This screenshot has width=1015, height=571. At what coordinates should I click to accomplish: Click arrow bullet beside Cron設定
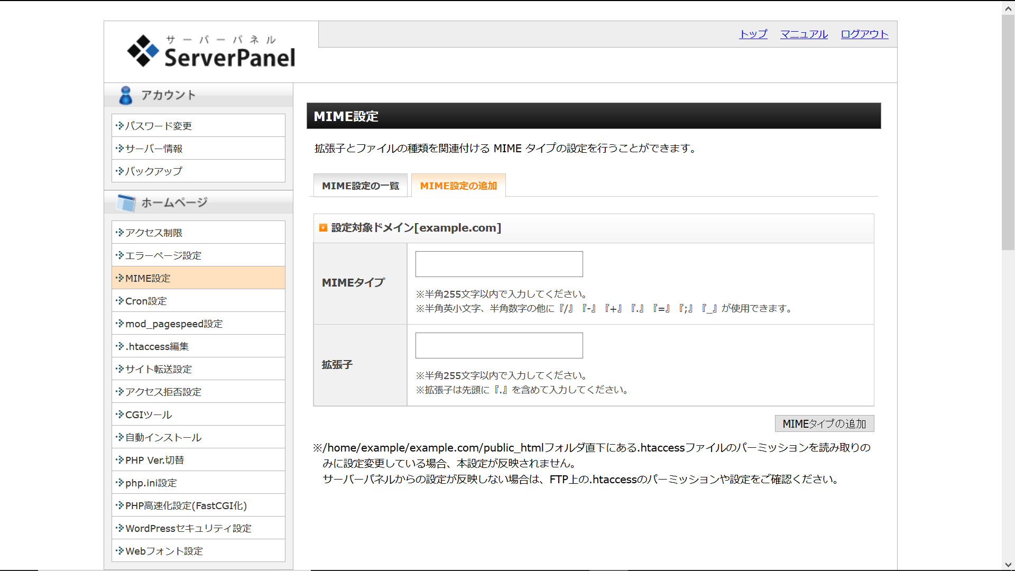(x=119, y=301)
